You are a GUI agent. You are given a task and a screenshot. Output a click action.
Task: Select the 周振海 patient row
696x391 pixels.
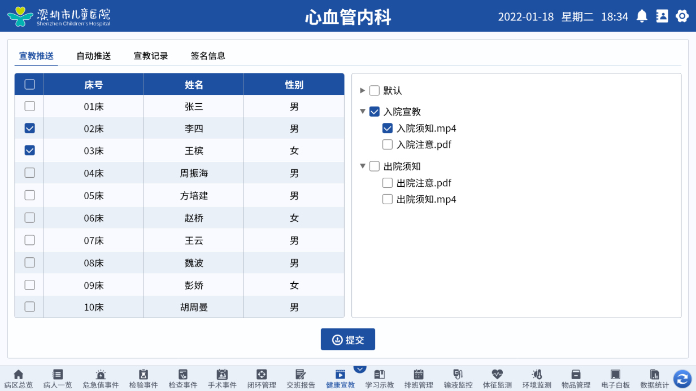[194, 173]
